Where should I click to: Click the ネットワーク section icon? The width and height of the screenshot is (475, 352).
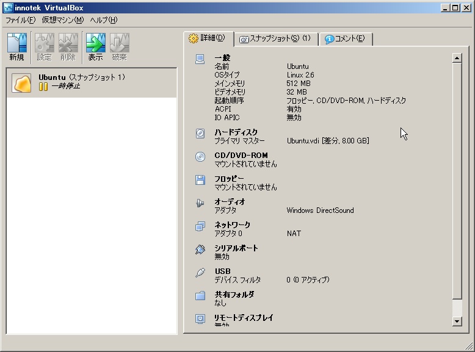point(200,226)
